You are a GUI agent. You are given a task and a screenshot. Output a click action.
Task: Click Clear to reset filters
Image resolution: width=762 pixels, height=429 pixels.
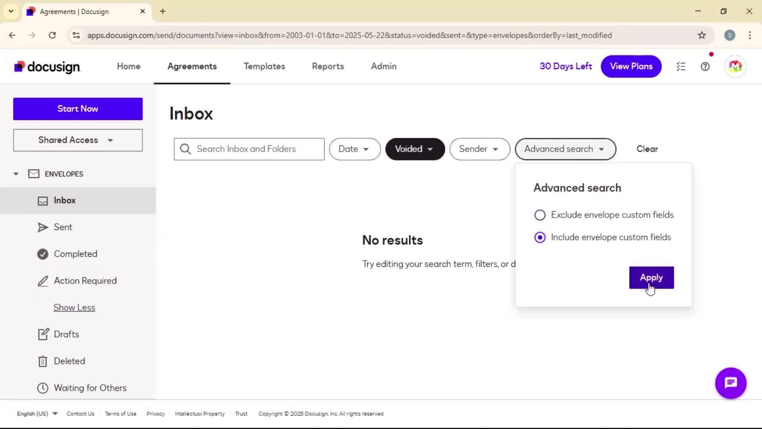pos(647,149)
